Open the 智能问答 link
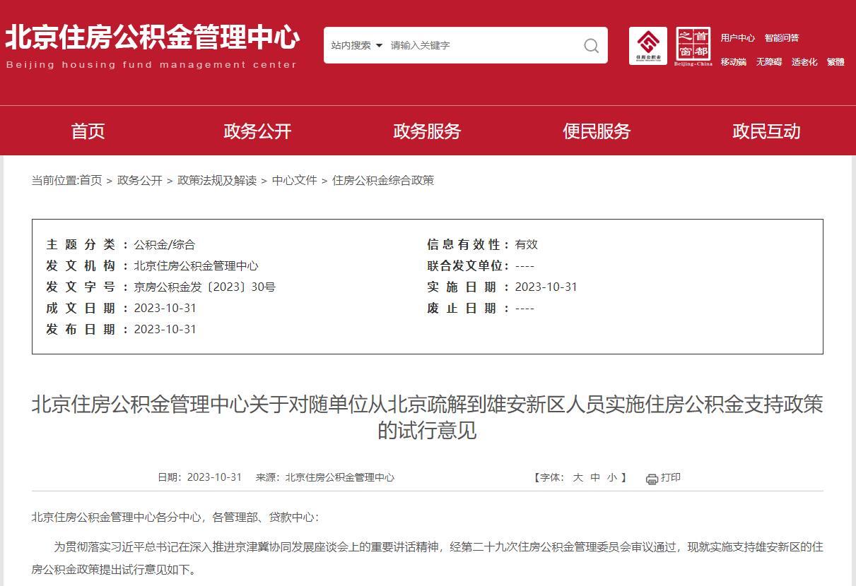Viewport: 856px width, 586px height. pos(781,38)
